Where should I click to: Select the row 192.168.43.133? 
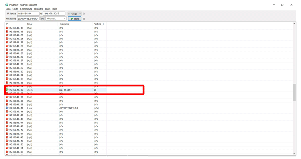click(56, 82)
